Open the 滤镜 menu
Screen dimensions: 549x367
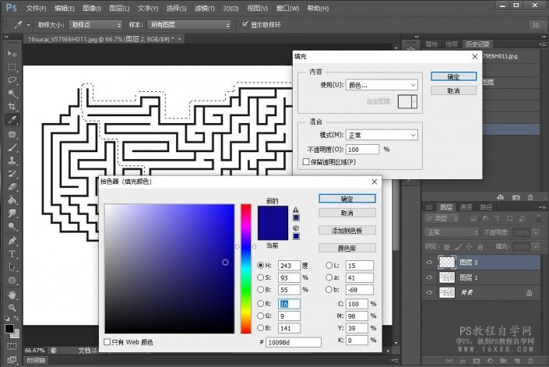click(x=204, y=8)
